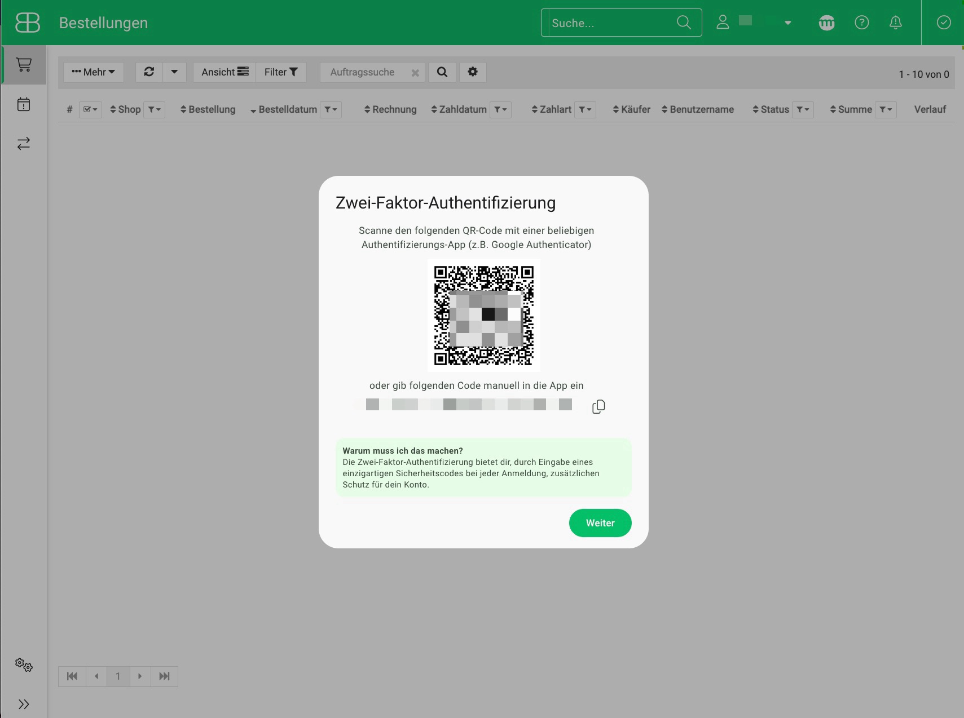Image resolution: width=964 pixels, height=718 pixels.
Task: Expand the refresh options dropdown arrow
Action: (x=174, y=72)
